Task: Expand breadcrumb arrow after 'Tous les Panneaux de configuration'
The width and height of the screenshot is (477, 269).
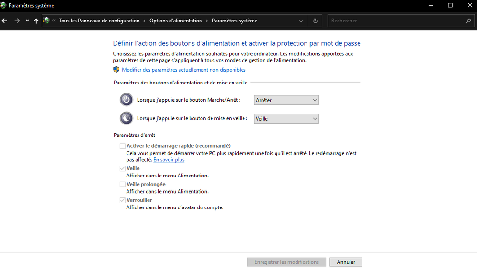Action: point(145,21)
